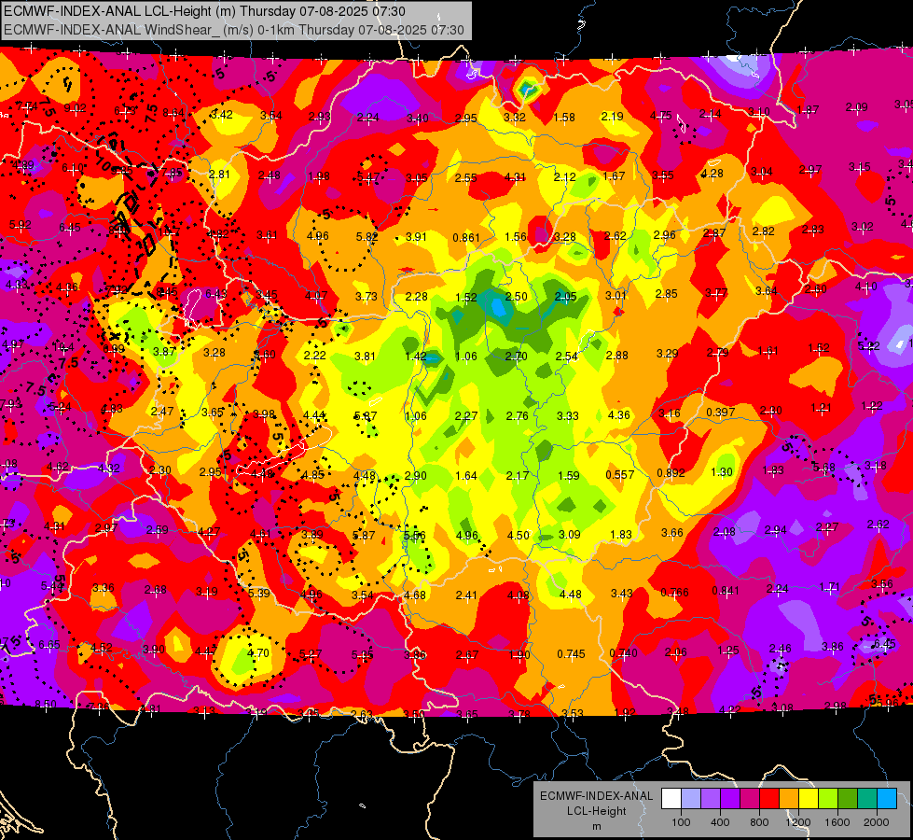Viewport: 913px width, 840px height.
Task: Choose the dark green legend swatch
Action: click(x=847, y=799)
